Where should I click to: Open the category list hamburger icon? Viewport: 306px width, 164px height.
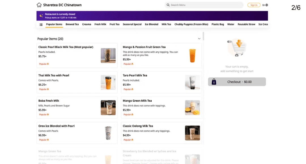pyautogui.click(x=41, y=25)
